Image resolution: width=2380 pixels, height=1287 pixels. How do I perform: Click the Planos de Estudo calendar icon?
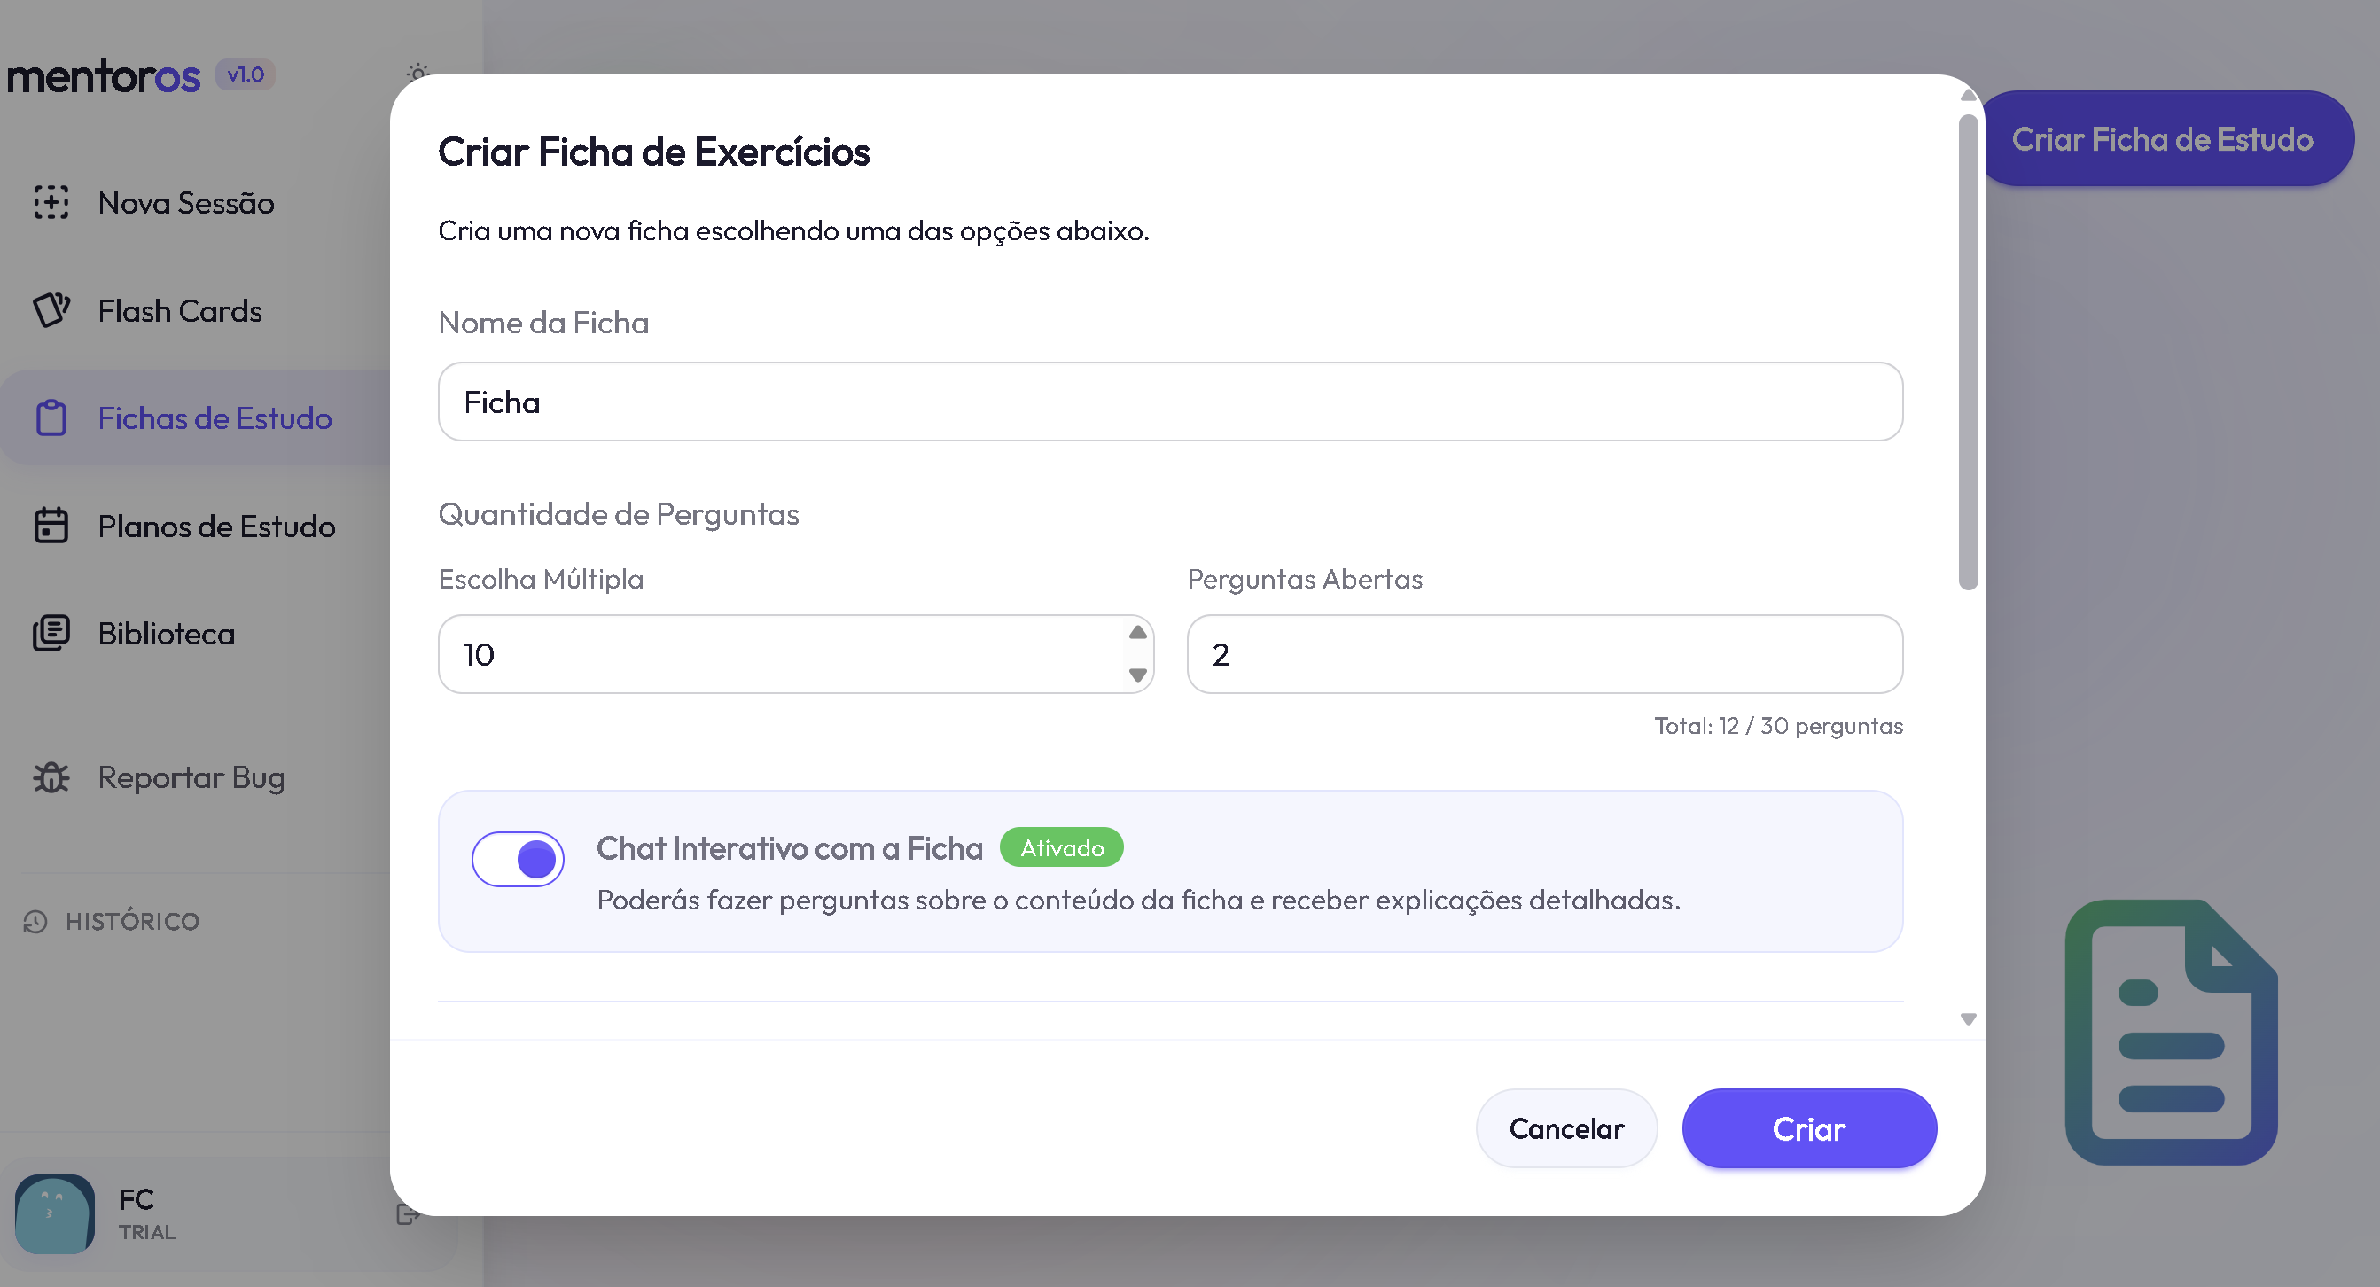coord(51,526)
